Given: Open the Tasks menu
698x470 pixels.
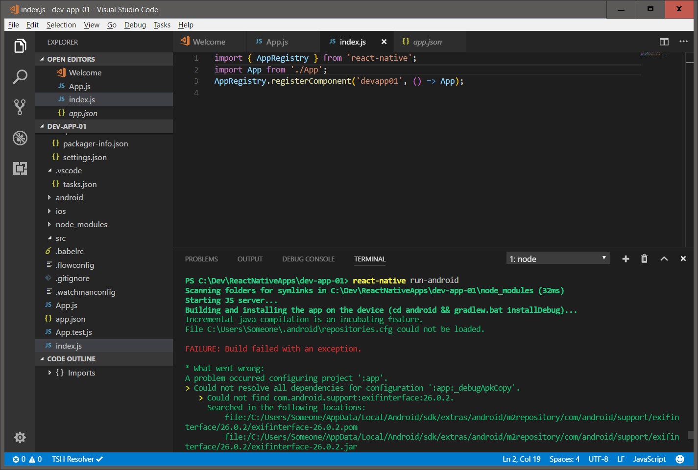Looking at the screenshot, I should click(162, 25).
